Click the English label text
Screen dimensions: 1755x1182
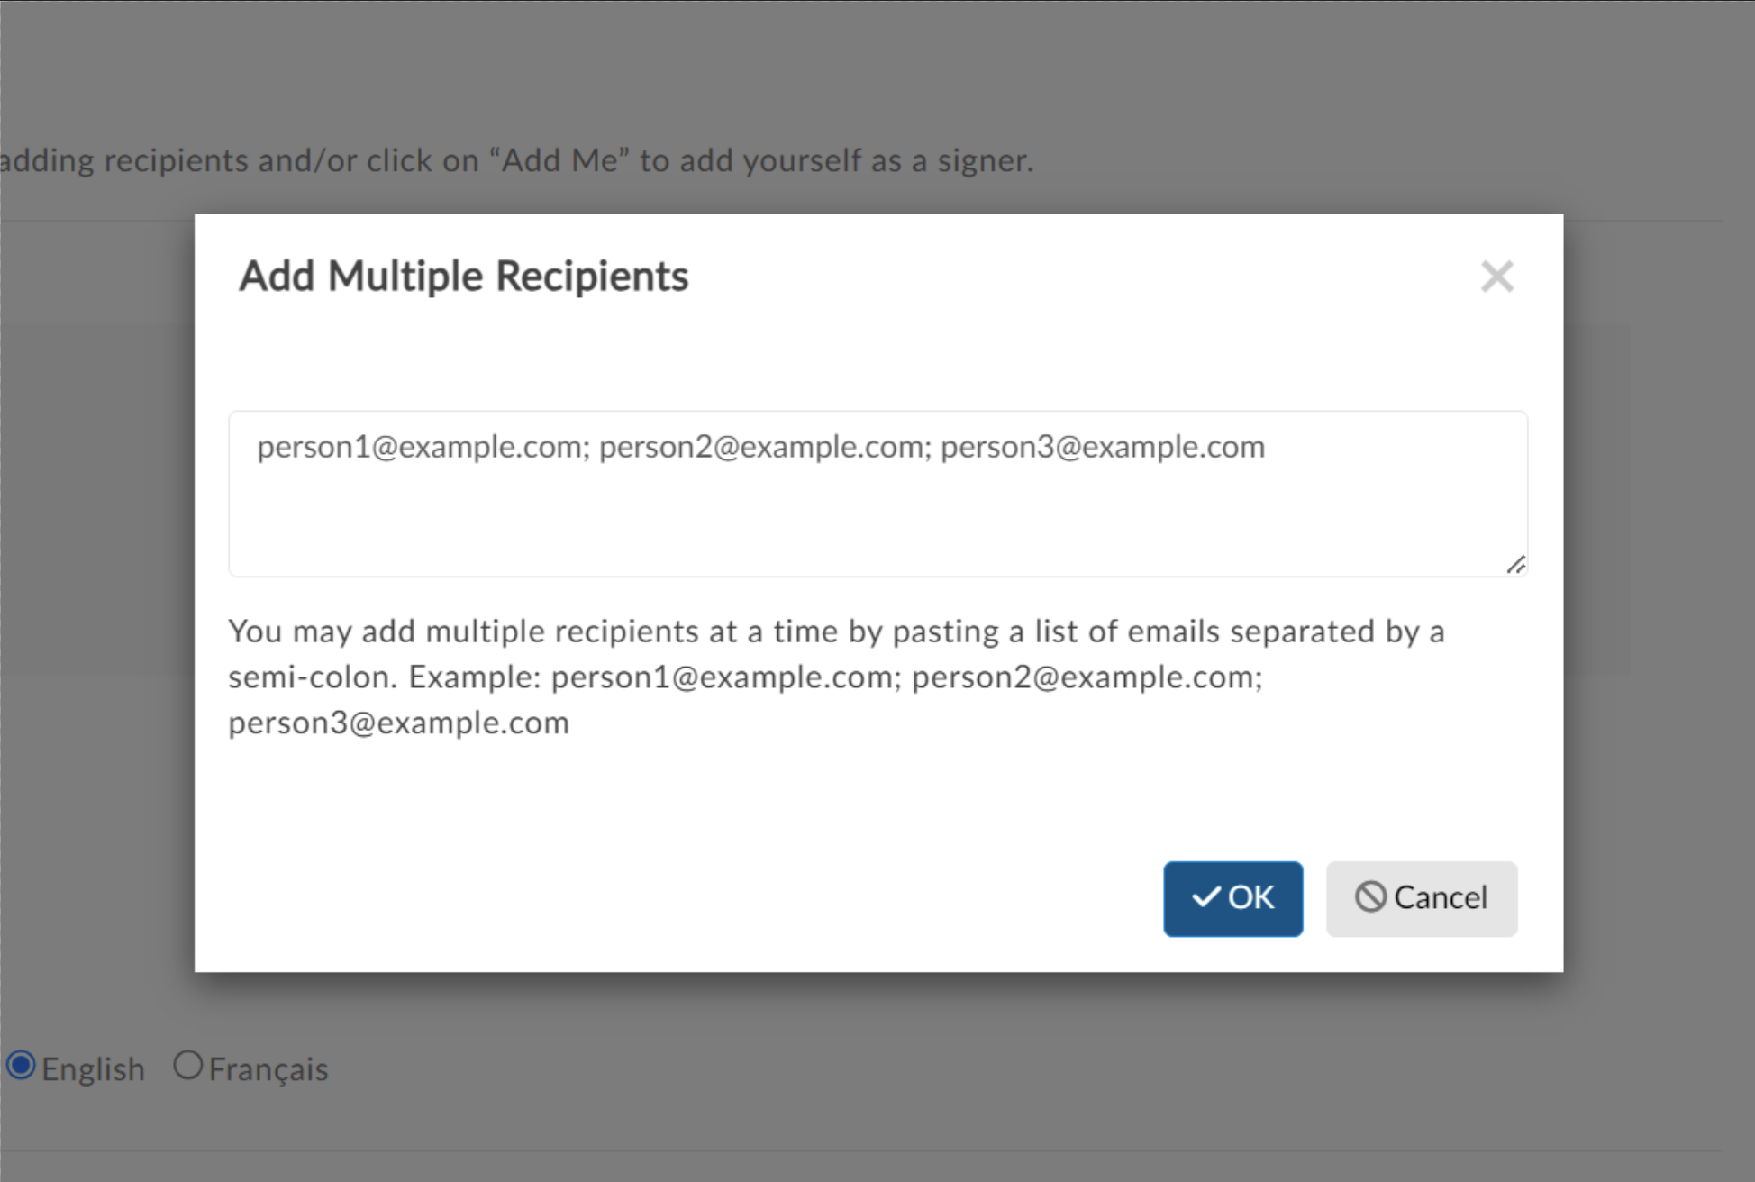pyautogui.click(x=93, y=1069)
